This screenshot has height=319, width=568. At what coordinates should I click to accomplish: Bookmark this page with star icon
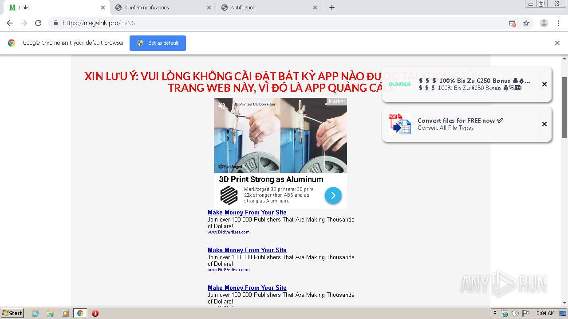pos(526,23)
